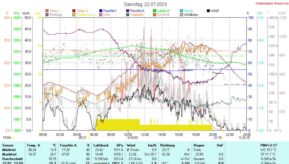Click the black Wind legend square
The width and height of the screenshot is (289, 164).
pos(208,11)
